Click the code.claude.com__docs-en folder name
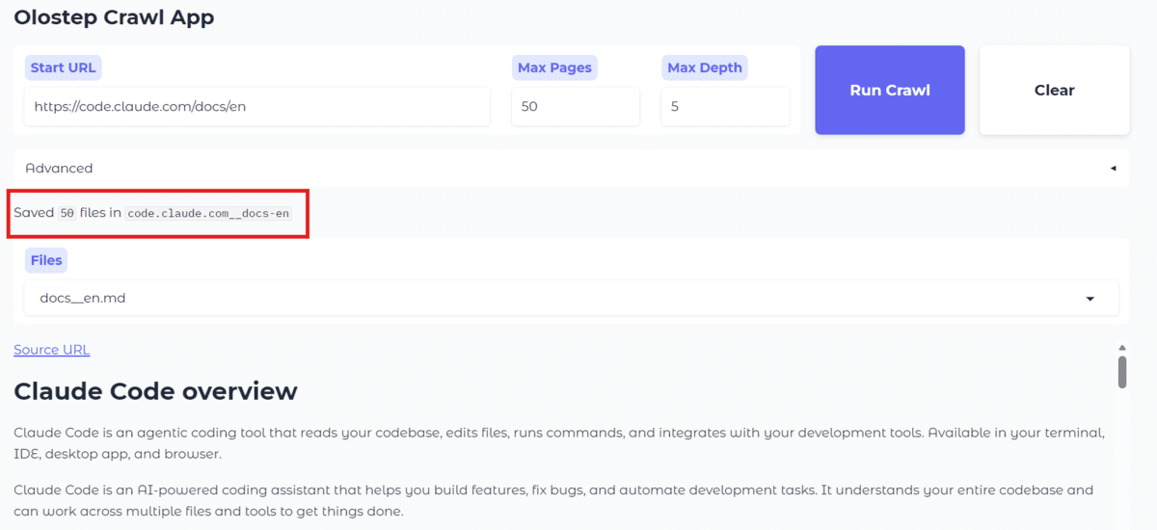Image resolution: width=1157 pixels, height=530 pixels. tap(208, 213)
